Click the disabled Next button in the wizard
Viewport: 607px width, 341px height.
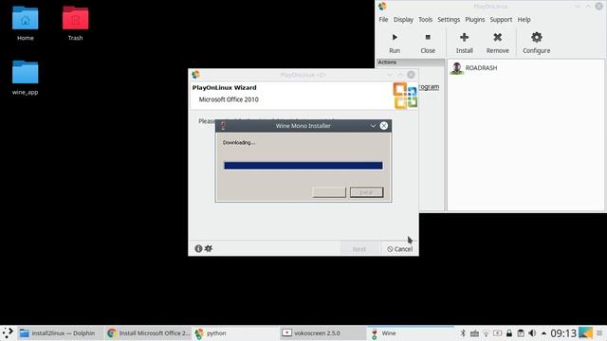coord(359,249)
